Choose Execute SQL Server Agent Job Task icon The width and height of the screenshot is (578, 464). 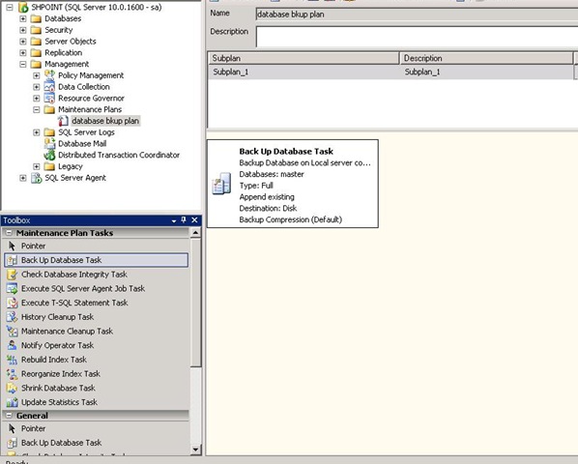(12, 289)
